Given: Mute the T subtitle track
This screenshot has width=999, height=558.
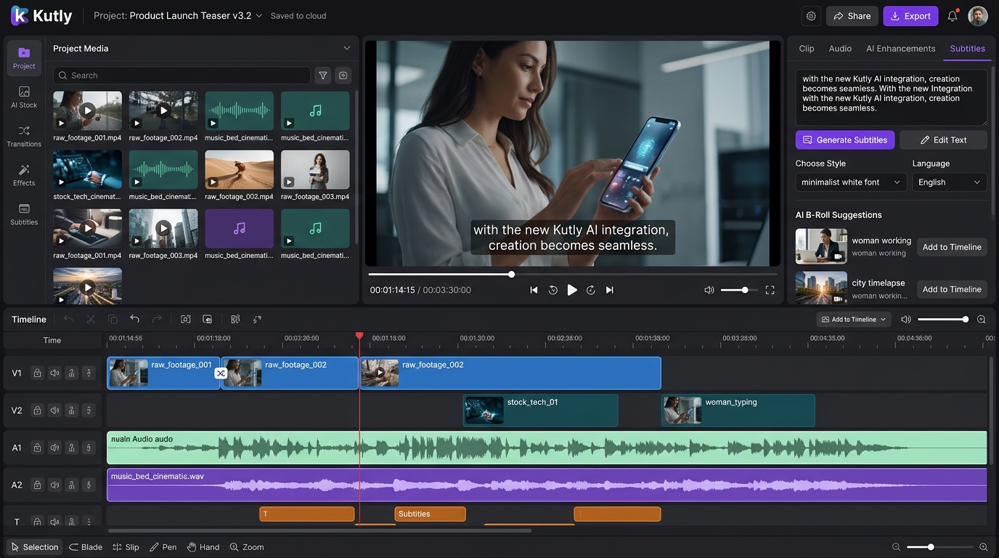Looking at the screenshot, I should pos(54,522).
